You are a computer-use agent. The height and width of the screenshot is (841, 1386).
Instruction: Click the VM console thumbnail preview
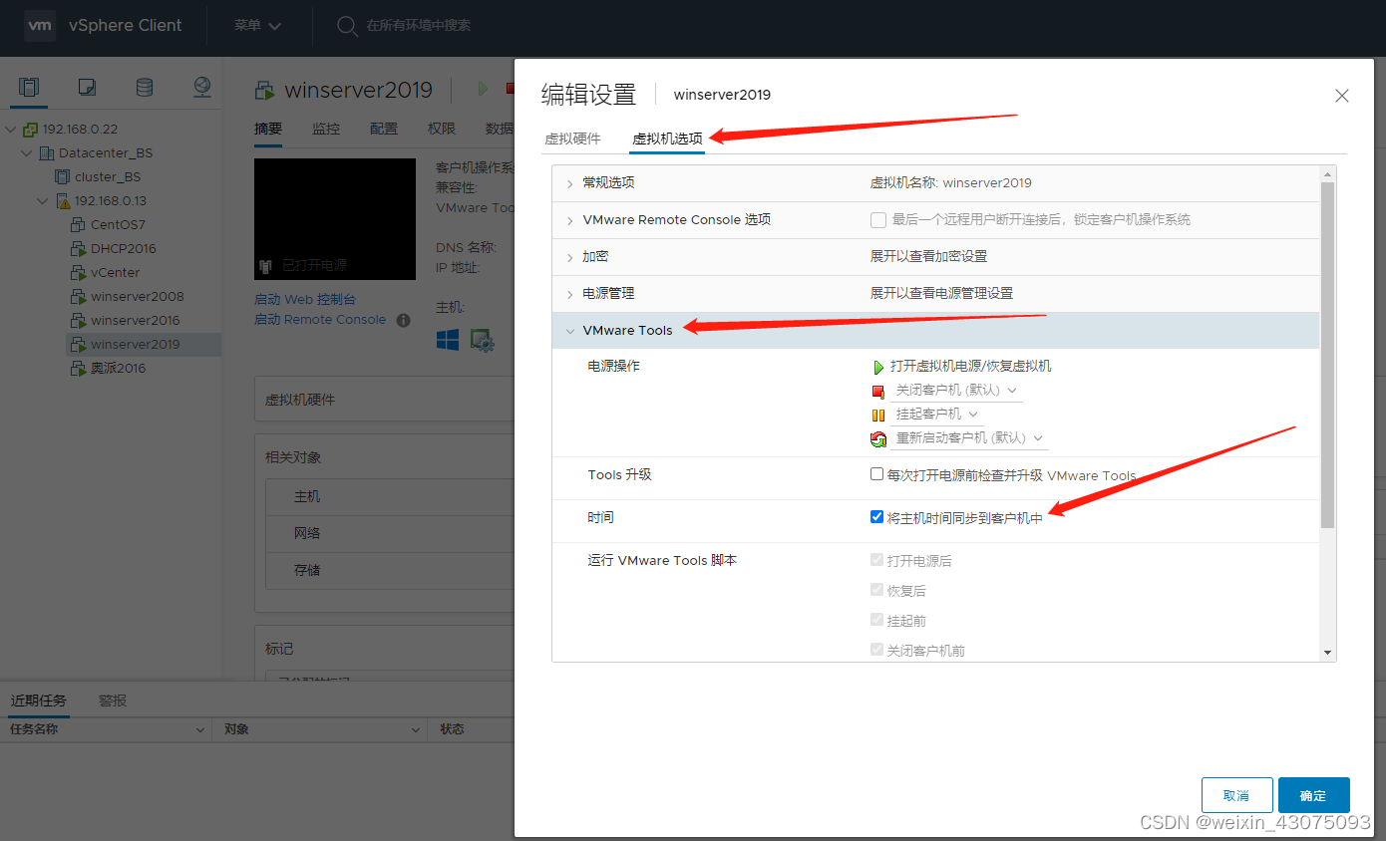point(335,219)
